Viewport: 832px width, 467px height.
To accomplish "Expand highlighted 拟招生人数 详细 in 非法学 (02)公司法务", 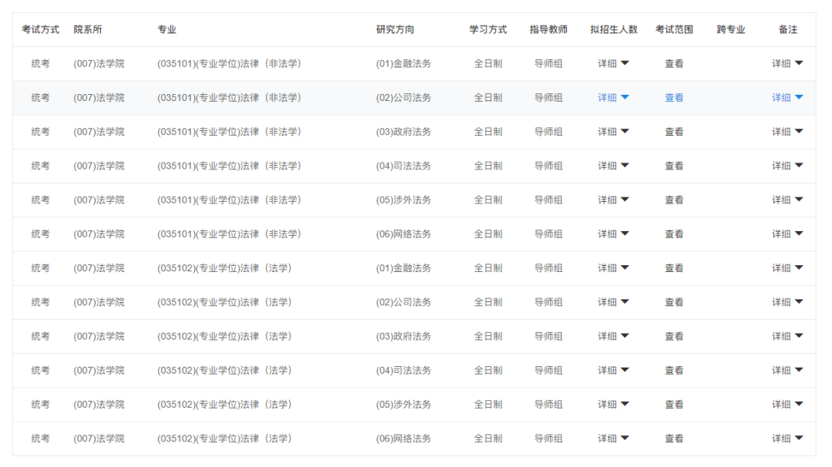I will [613, 98].
